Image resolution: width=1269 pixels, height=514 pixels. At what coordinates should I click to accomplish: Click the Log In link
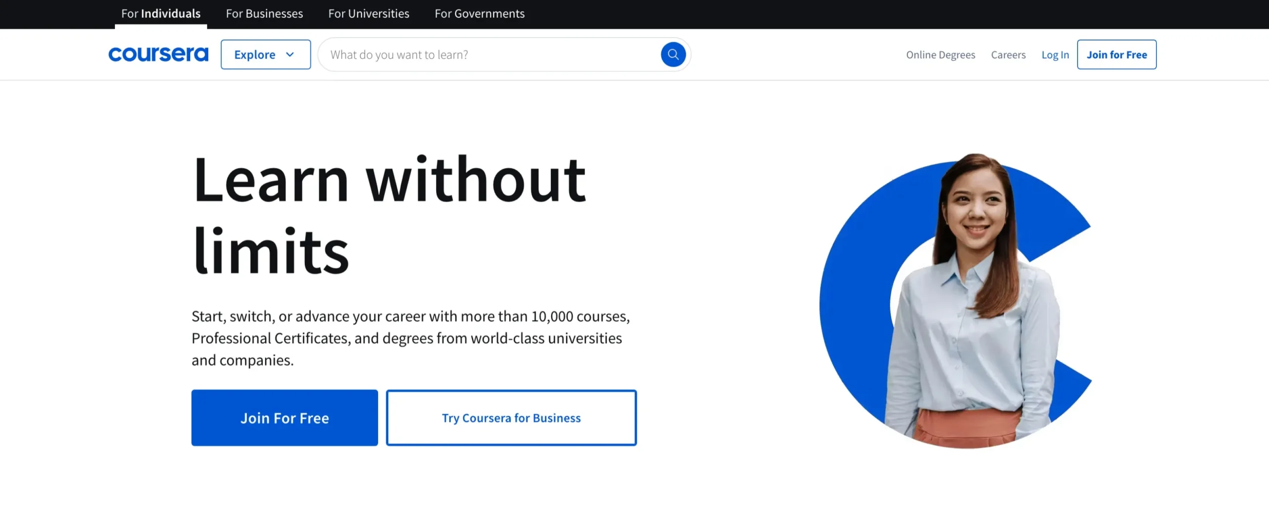point(1055,55)
